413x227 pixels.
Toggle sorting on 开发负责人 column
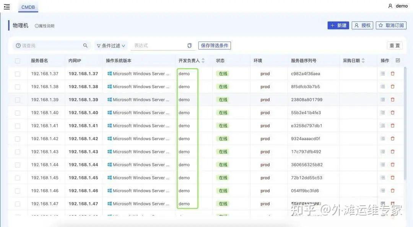203,60
